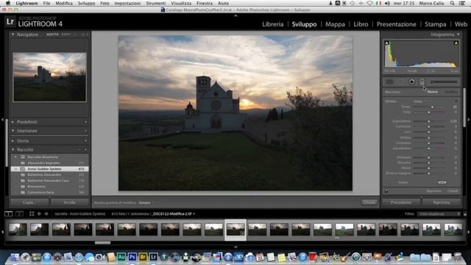
Task: Open Adobe Bridge from the dock
Action: [x=143, y=257]
